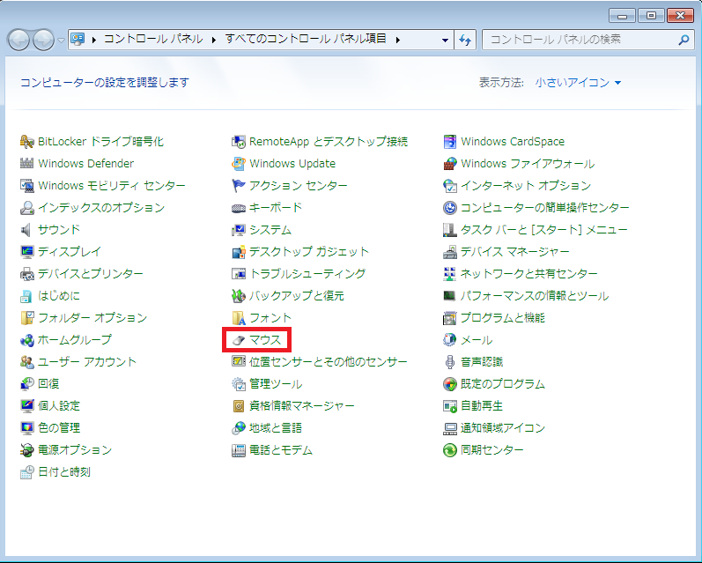The height and width of the screenshot is (563, 702).
Task: Open the 電話とモデム icon
Action: [x=238, y=450]
